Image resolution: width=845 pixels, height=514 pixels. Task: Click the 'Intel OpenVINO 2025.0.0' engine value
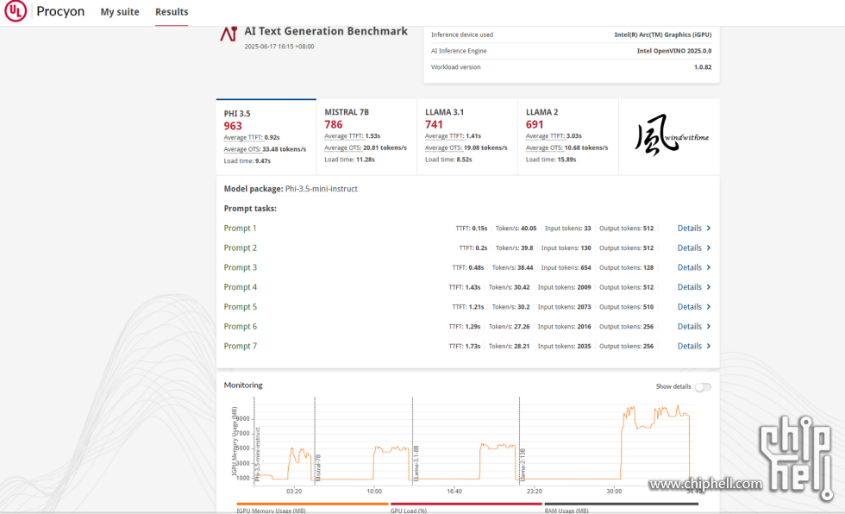coord(674,51)
